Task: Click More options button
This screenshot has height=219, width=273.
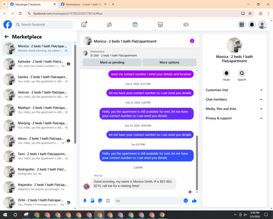Action: click(169, 62)
